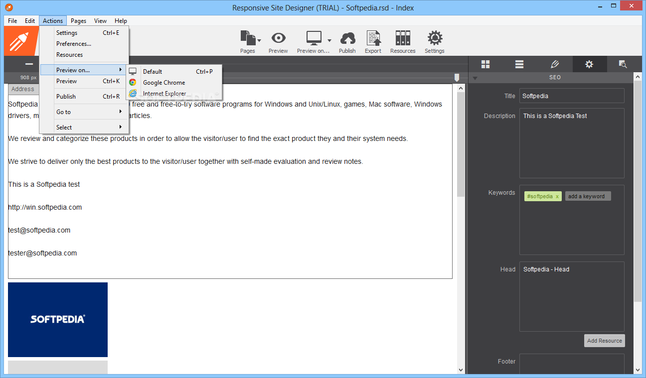Click the Description text area
The image size is (646, 378).
coord(572,143)
